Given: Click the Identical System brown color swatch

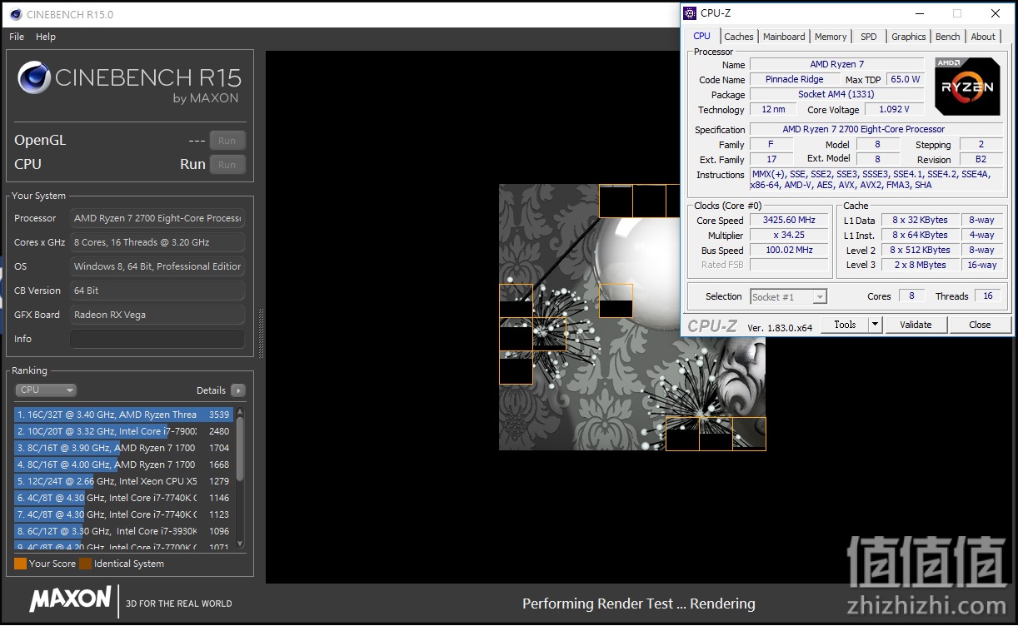Looking at the screenshot, I should 86,564.
